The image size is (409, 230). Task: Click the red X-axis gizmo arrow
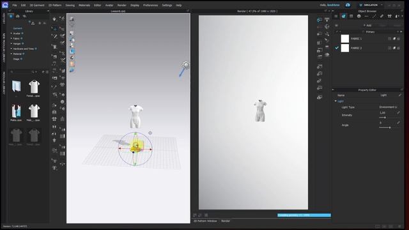pyautogui.click(x=151, y=149)
